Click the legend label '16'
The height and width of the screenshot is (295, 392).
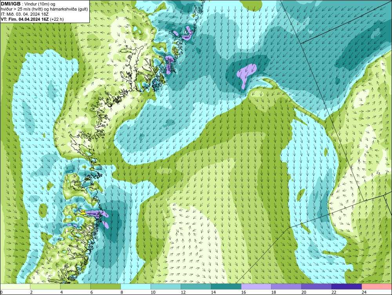point(243,292)
